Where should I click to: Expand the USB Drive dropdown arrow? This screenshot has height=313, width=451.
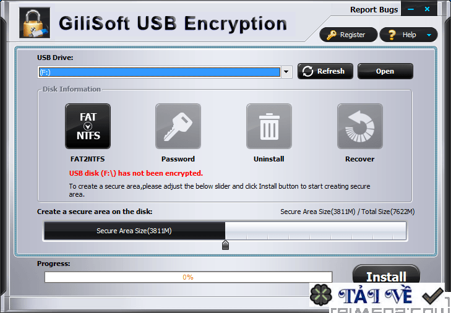tap(286, 72)
